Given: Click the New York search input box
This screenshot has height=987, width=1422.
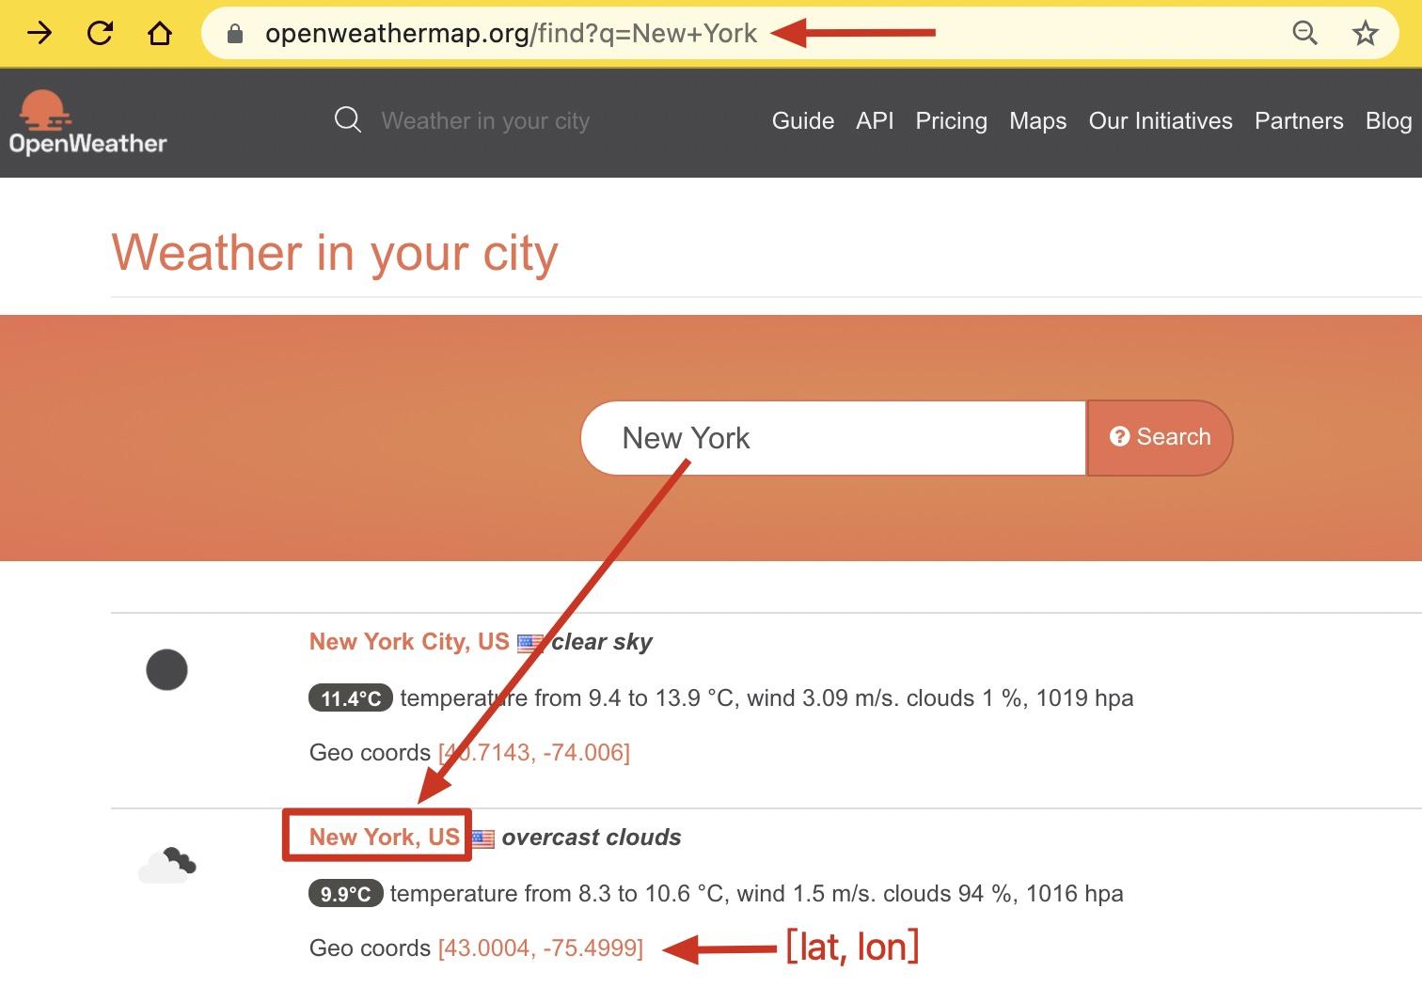Looking at the screenshot, I should pyautogui.click(x=833, y=438).
